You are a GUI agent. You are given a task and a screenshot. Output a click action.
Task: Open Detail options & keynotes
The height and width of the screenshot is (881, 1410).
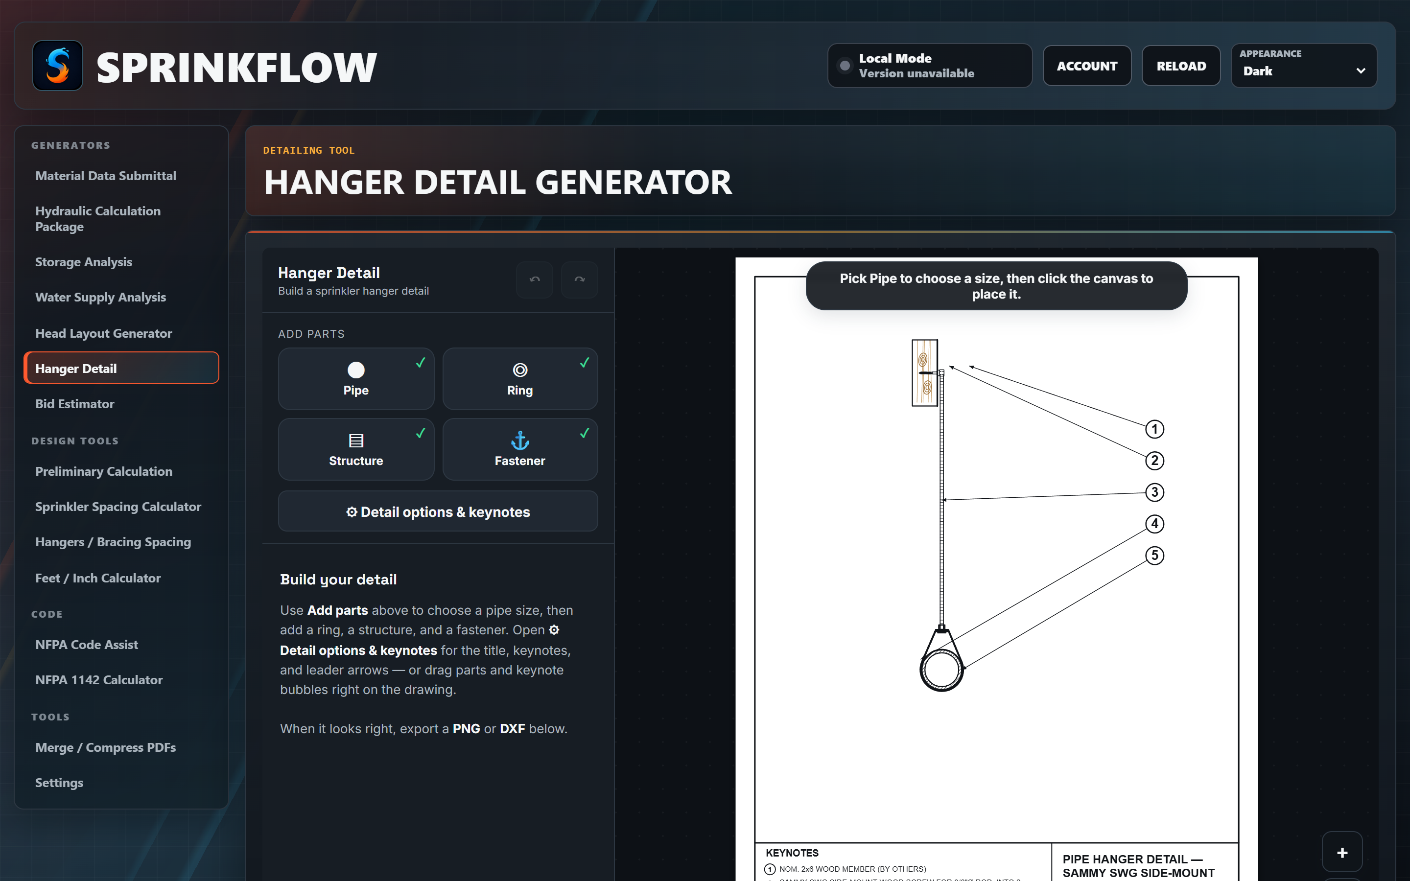click(x=438, y=511)
